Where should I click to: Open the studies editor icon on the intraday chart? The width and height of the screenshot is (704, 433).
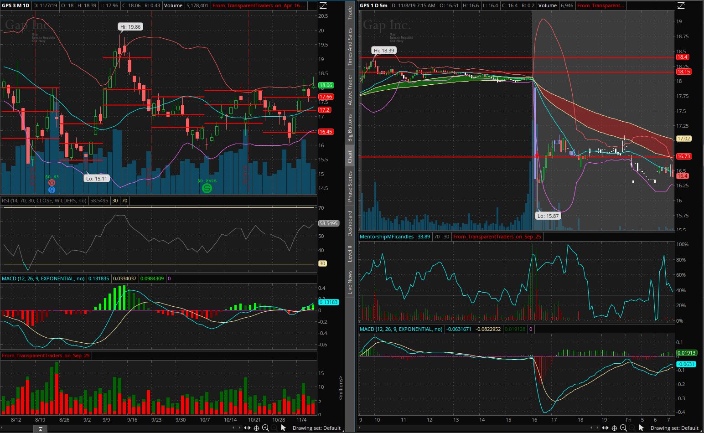(x=680, y=5)
